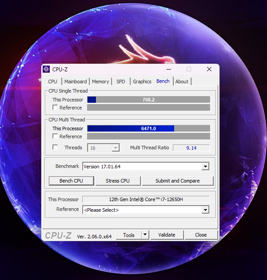Select the Bench tab

click(163, 81)
